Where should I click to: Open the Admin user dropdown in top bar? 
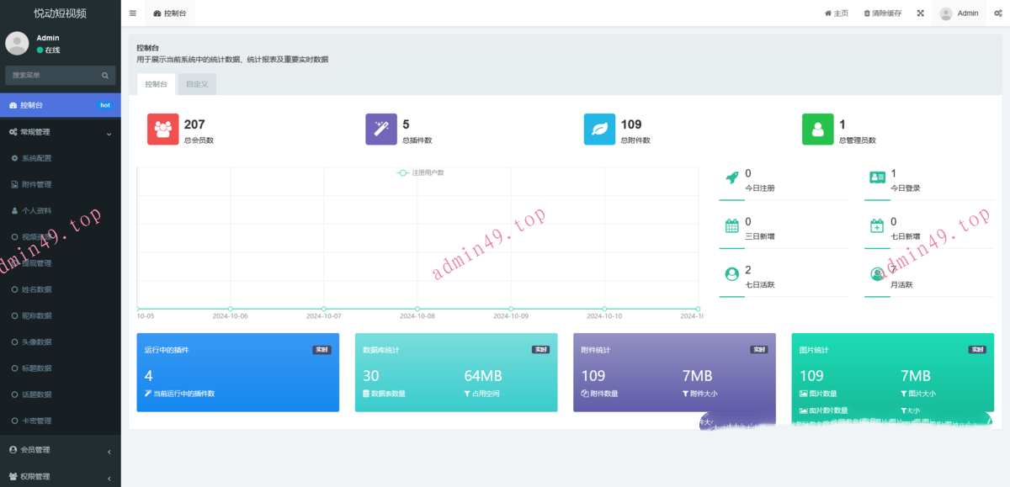click(959, 13)
